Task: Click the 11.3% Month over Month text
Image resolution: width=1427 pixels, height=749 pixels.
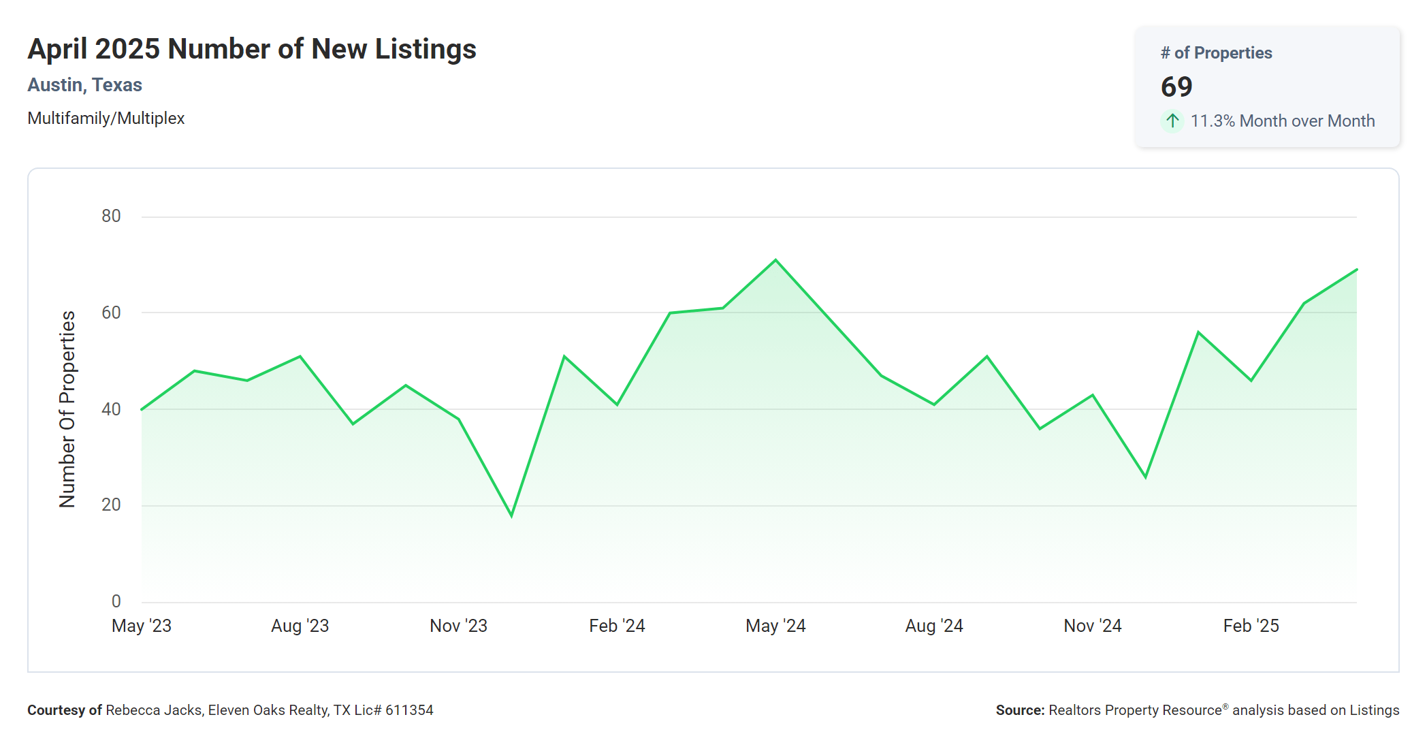Action: pyautogui.click(x=1282, y=121)
